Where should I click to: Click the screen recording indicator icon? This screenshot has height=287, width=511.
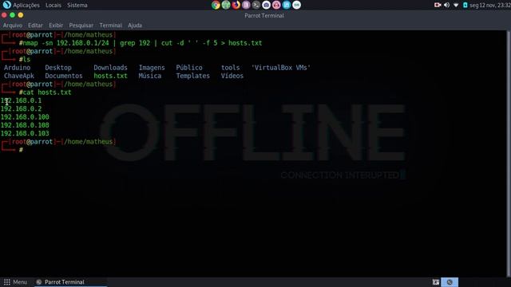tap(438, 5)
